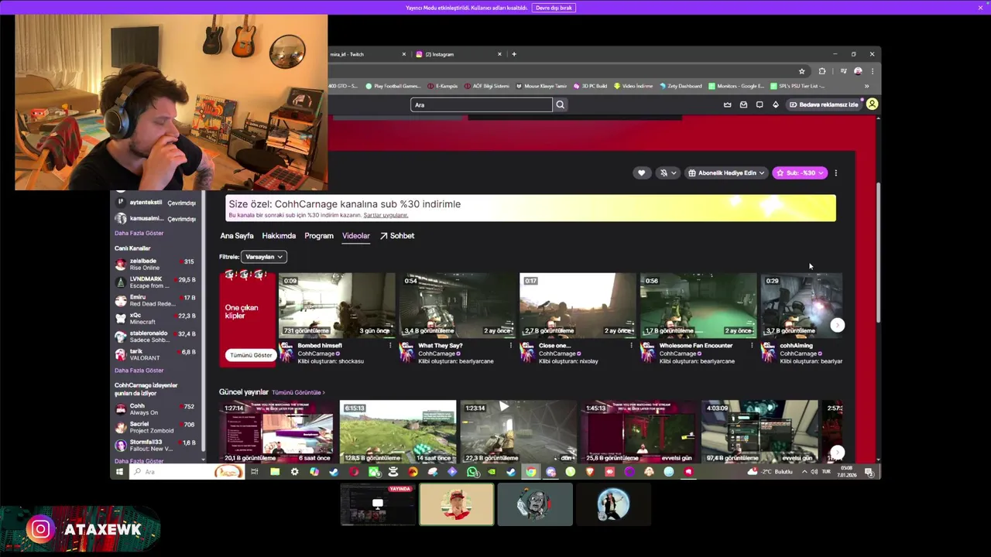Select the Videolar tab

356,236
